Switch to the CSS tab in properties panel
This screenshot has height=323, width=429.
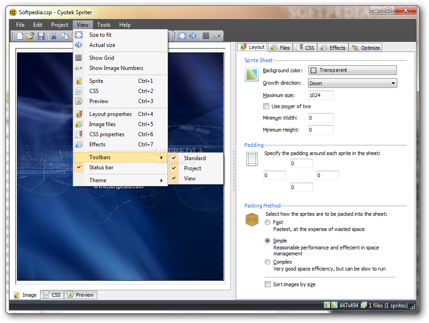[306, 47]
